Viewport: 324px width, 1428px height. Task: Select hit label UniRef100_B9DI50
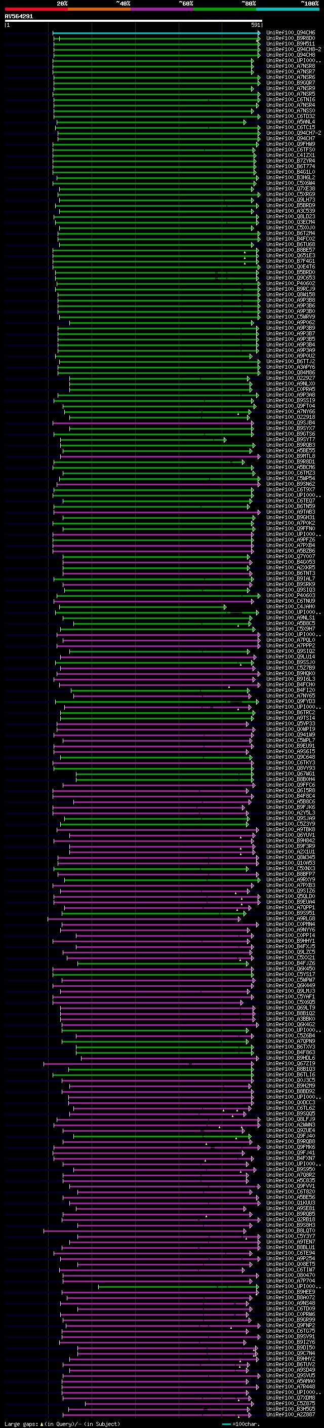[x=291, y=1347]
